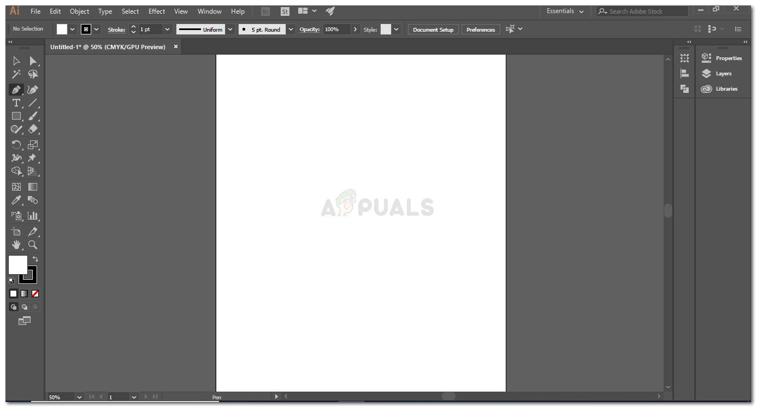The width and height of the screenshot is (757, 408).
Task: Change the screen mode
Action: 25,321
